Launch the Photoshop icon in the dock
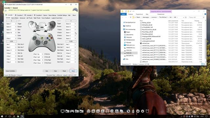 (x=117, y=111)
